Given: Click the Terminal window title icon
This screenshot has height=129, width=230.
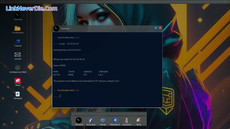Looking at the screenshot, I should coord(56,29).
